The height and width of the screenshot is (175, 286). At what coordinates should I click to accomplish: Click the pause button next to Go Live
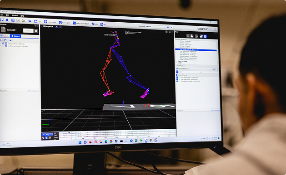[36, 31]
